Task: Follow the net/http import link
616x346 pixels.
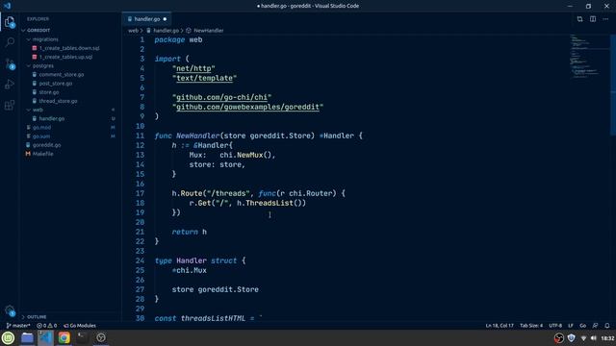Action: pos(193,68)
